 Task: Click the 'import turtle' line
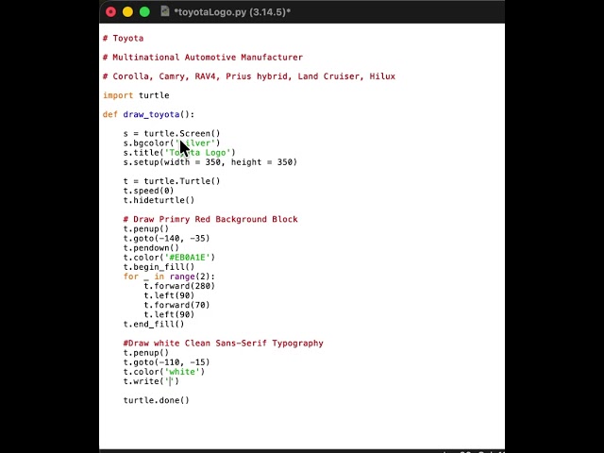136,95
